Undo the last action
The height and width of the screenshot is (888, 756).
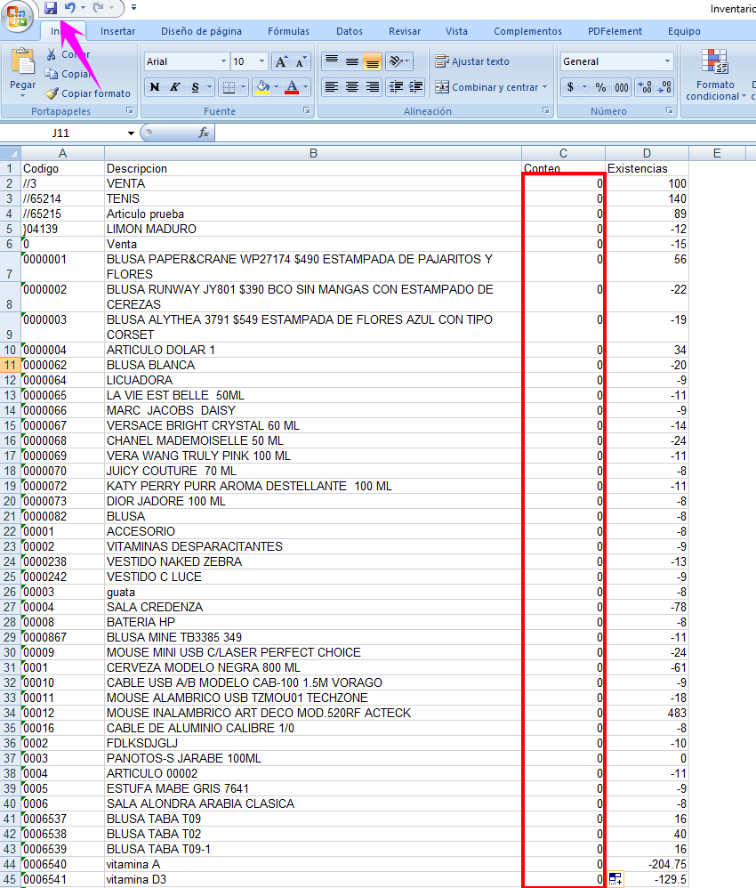(70, 8)
